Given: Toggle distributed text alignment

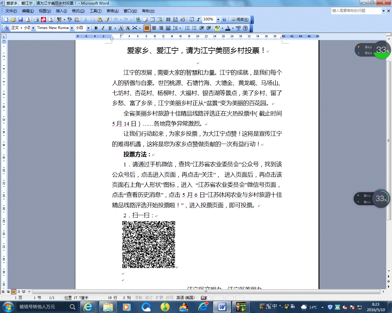Looking at the screenshot, I should 168,28.
